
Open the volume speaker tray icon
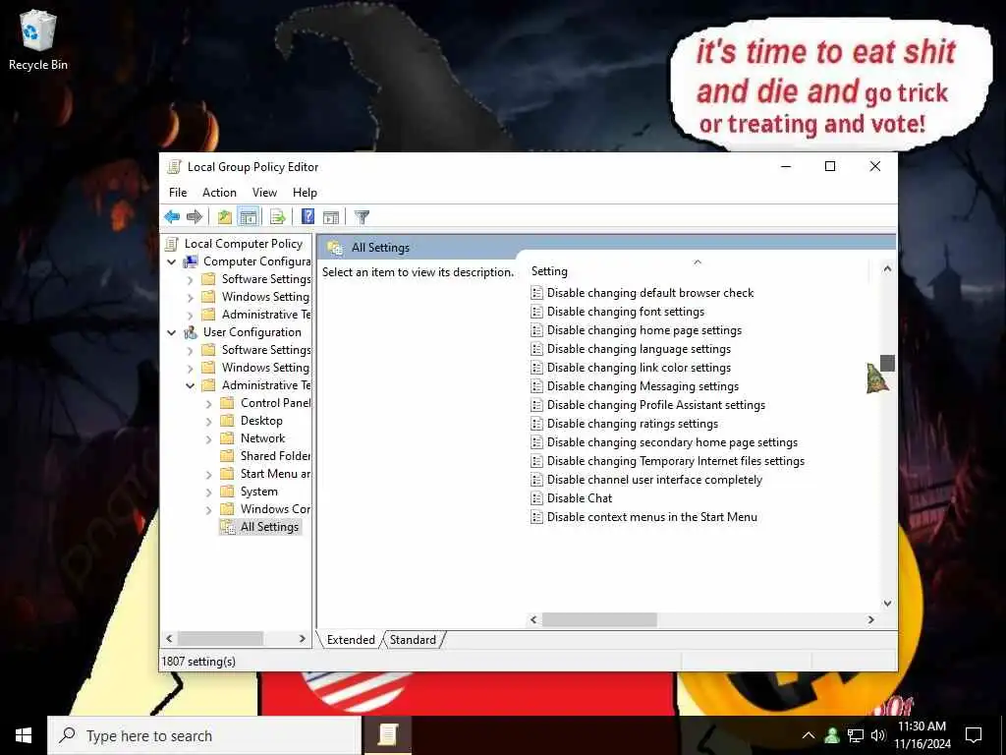coord(878,735)
